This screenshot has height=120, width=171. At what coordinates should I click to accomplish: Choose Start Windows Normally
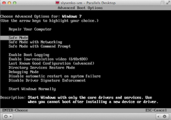[32, 89]
